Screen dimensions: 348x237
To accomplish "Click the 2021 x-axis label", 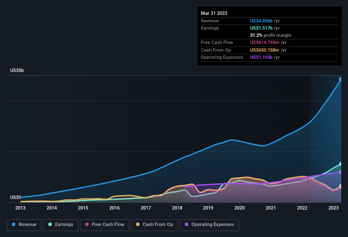I will pyautogui.click(x=271, y=208).
